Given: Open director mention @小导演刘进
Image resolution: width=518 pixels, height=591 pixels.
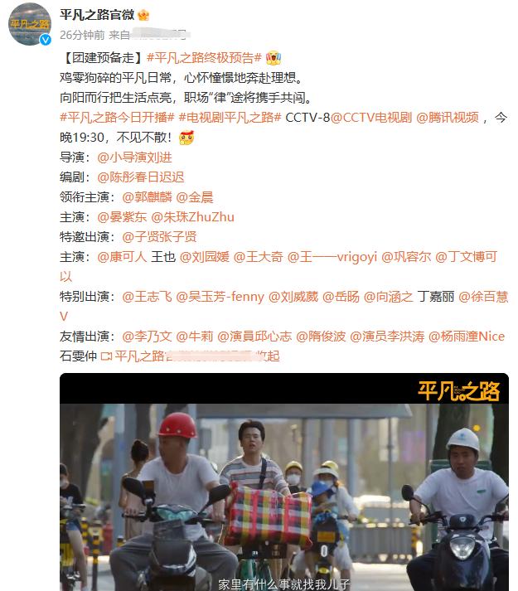Looking at the screenshot, I should point(134,157).
